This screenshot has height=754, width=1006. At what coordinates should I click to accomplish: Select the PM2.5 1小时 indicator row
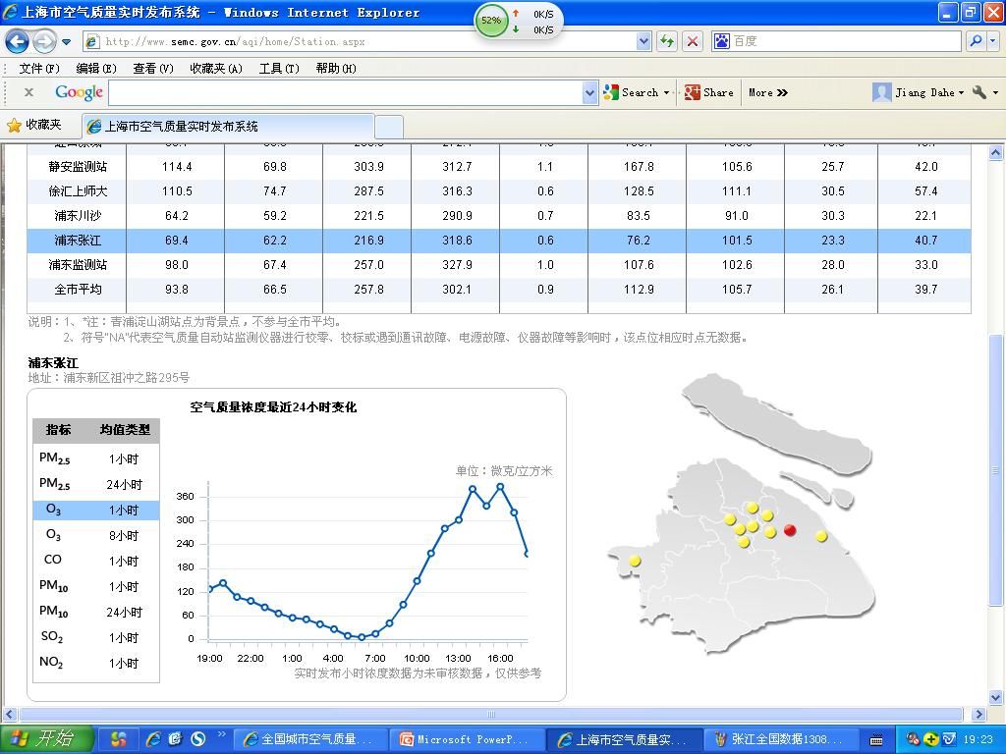tap(96, 458)
